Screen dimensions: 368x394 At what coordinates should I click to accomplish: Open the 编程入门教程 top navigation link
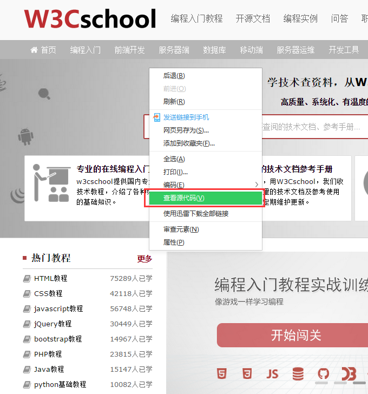(196, 18)
